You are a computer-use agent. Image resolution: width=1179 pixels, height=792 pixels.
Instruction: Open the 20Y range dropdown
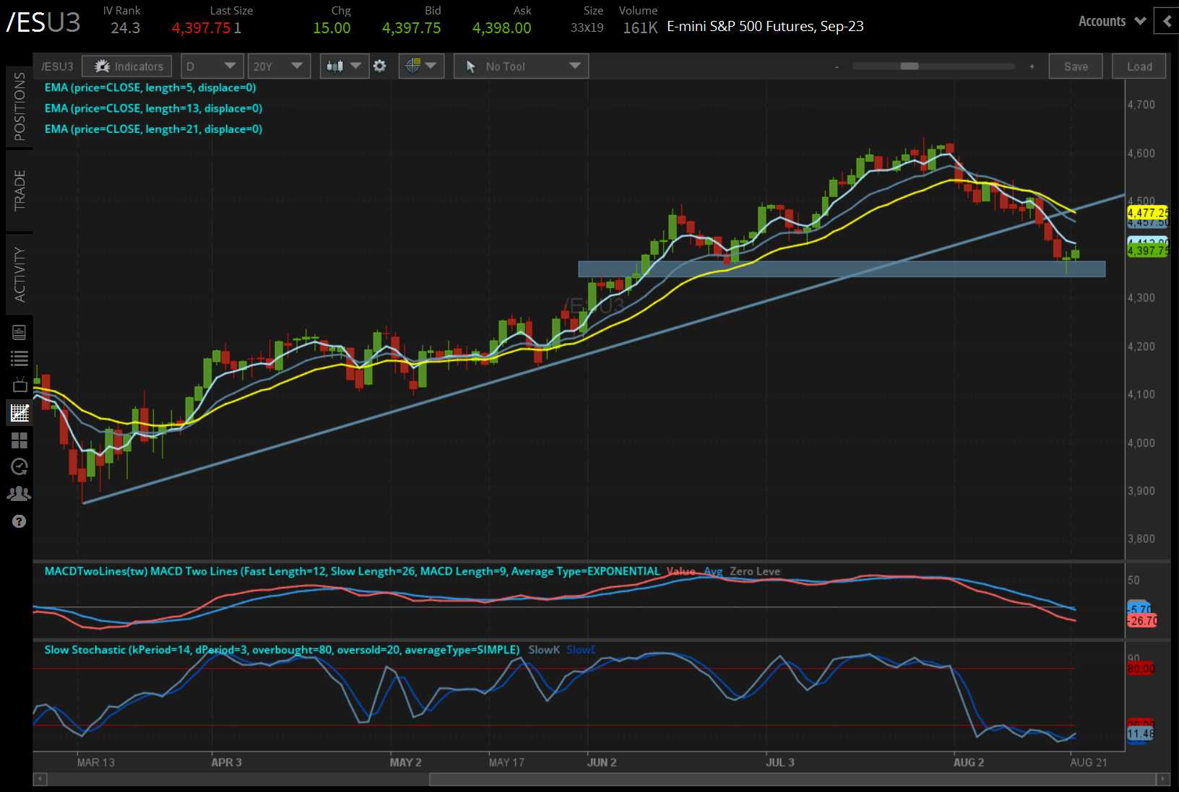coord(279,66)
